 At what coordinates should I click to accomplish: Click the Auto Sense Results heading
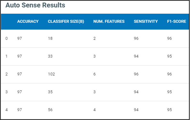(35, 5)
